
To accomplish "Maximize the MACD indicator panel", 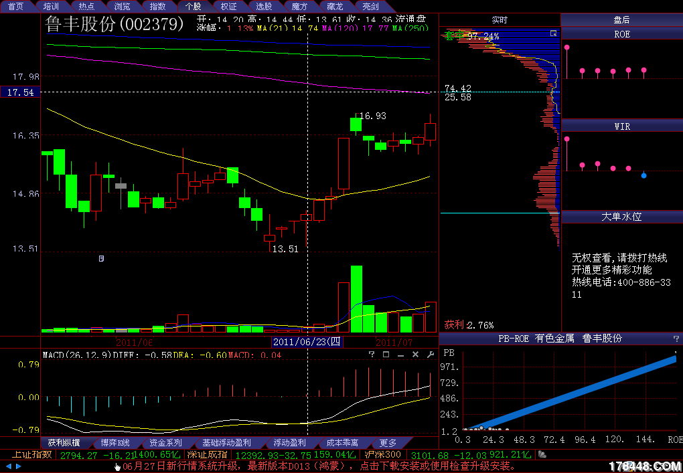I will [386, 355].
